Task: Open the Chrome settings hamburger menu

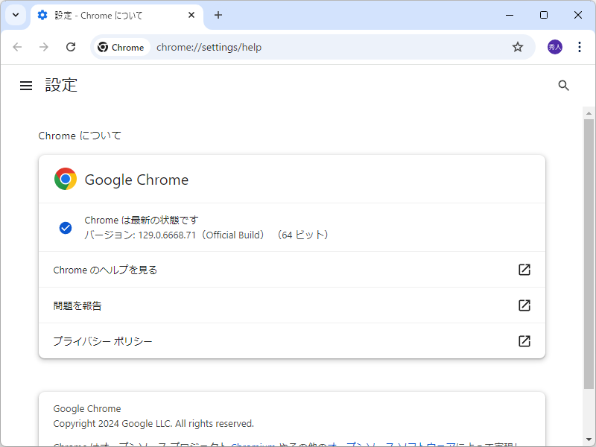Action: 26,85
